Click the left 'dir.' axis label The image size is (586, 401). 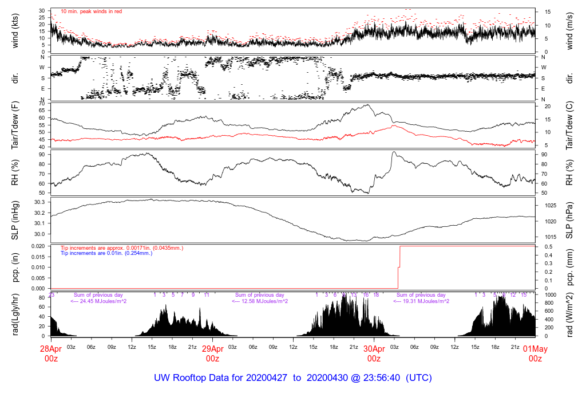[x=15, y=78]
